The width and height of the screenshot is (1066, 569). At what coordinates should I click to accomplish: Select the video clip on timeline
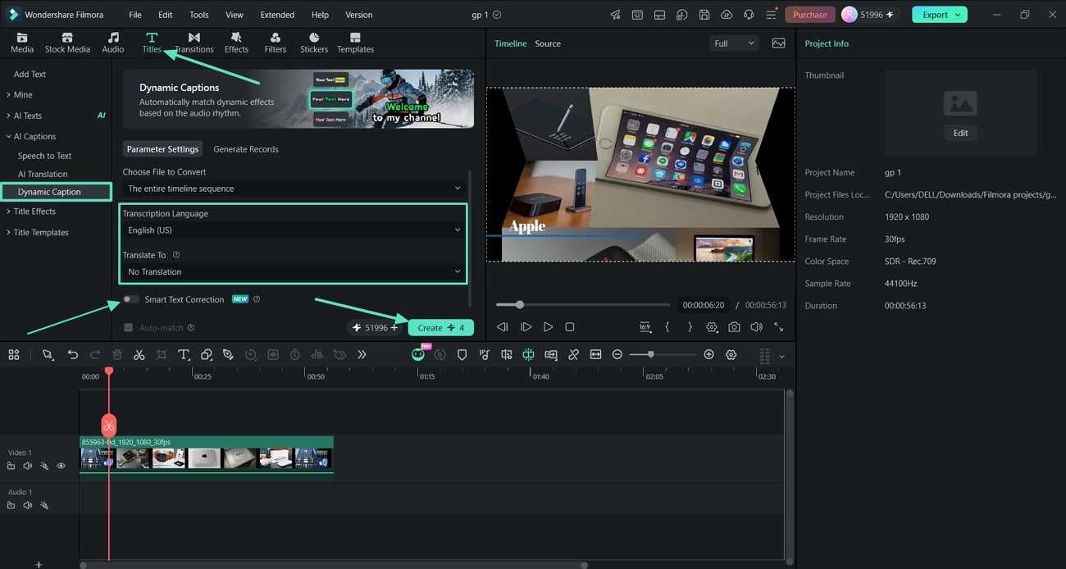coord(207,454)
